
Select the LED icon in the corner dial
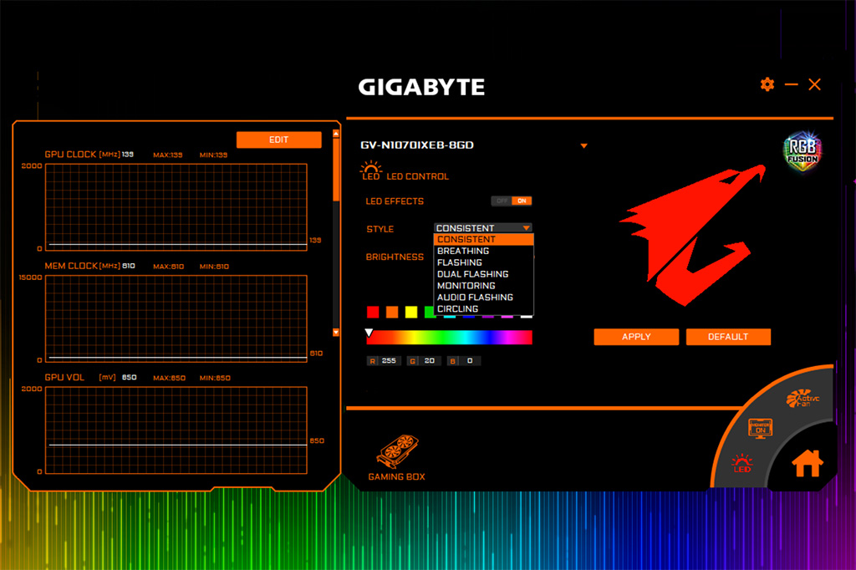click(742, 463)
